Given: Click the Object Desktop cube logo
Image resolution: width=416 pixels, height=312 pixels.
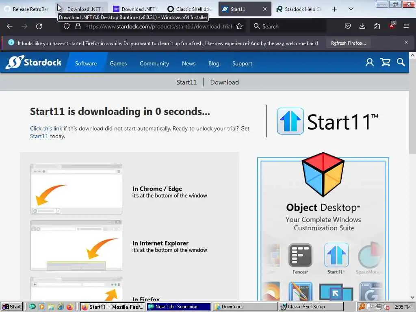Looking at the screenshot, I should (323, 174).
